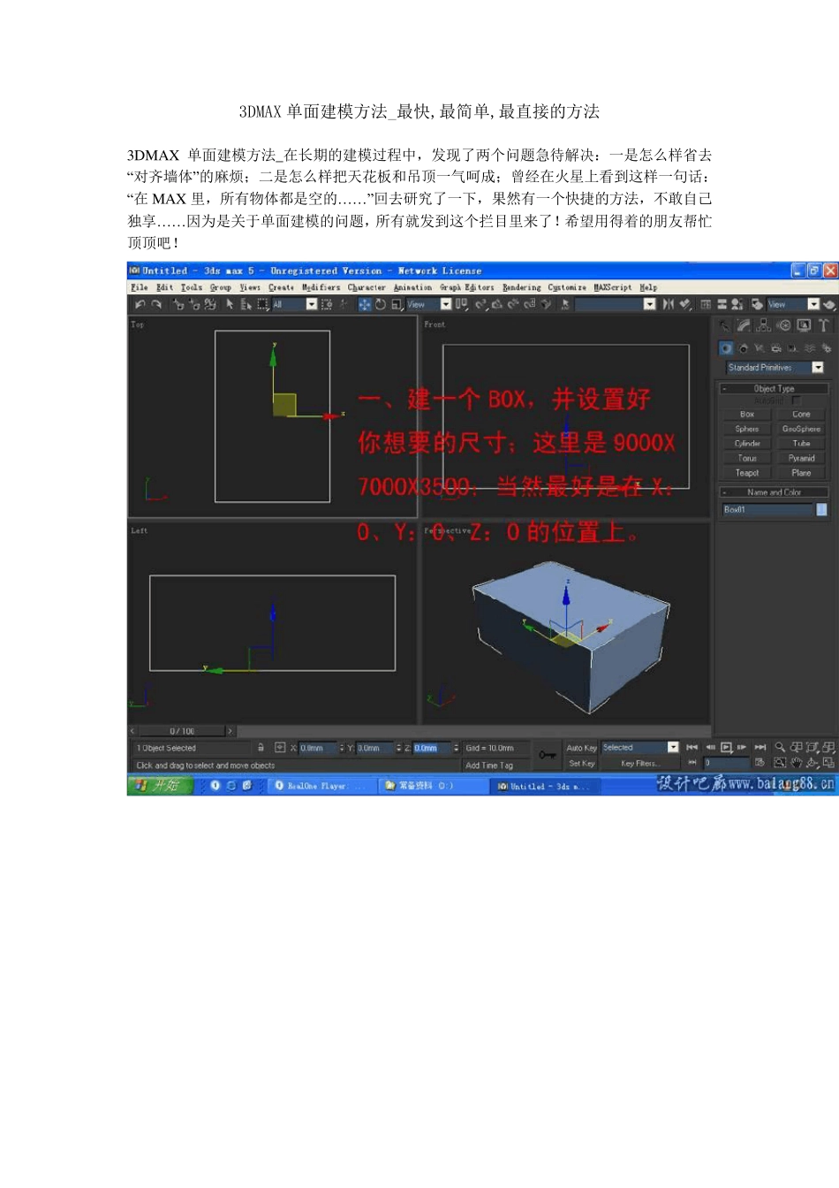Select the Systems category icon

pos(827,348)
